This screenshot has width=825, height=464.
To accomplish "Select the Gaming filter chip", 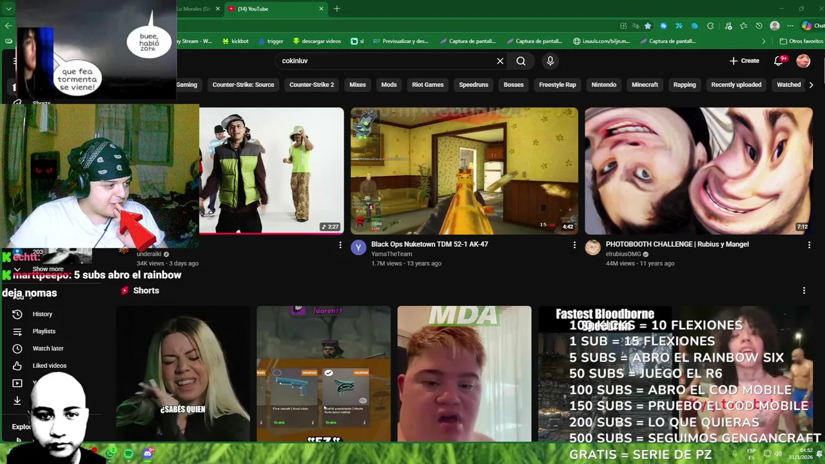I will coord(187,84).
